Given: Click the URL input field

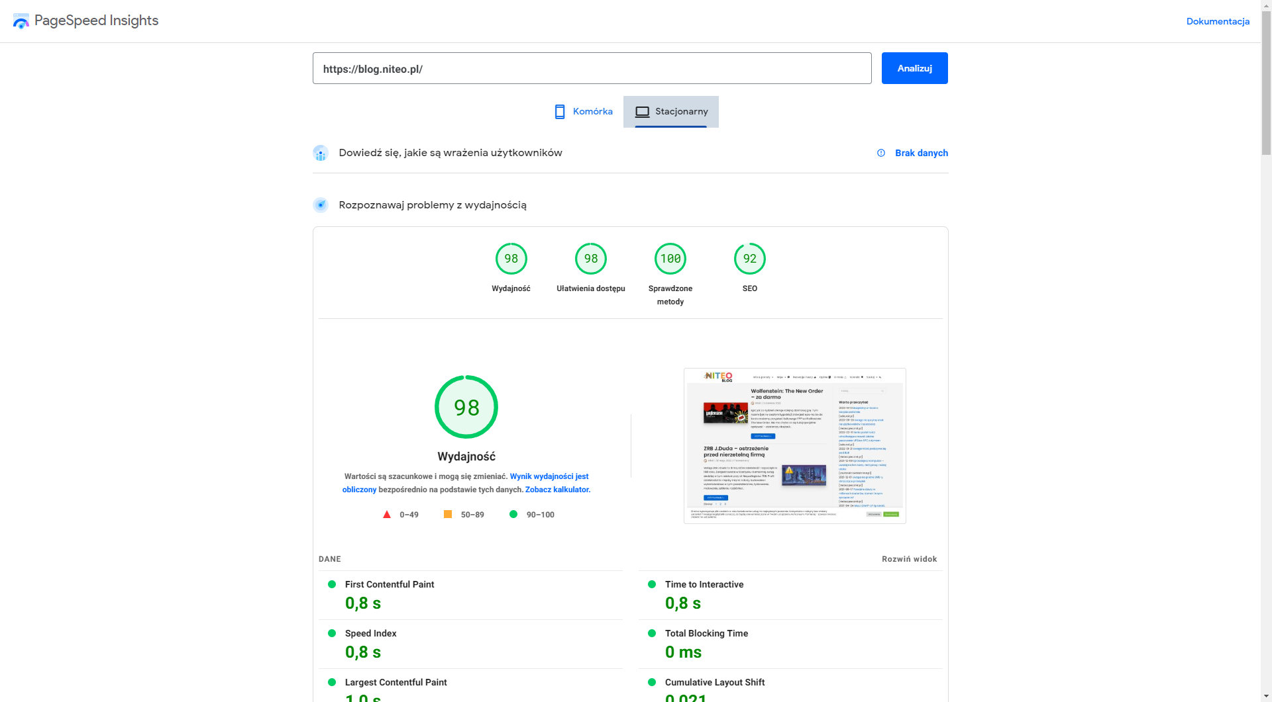Looking at the screenshot, I should point(592,69).
